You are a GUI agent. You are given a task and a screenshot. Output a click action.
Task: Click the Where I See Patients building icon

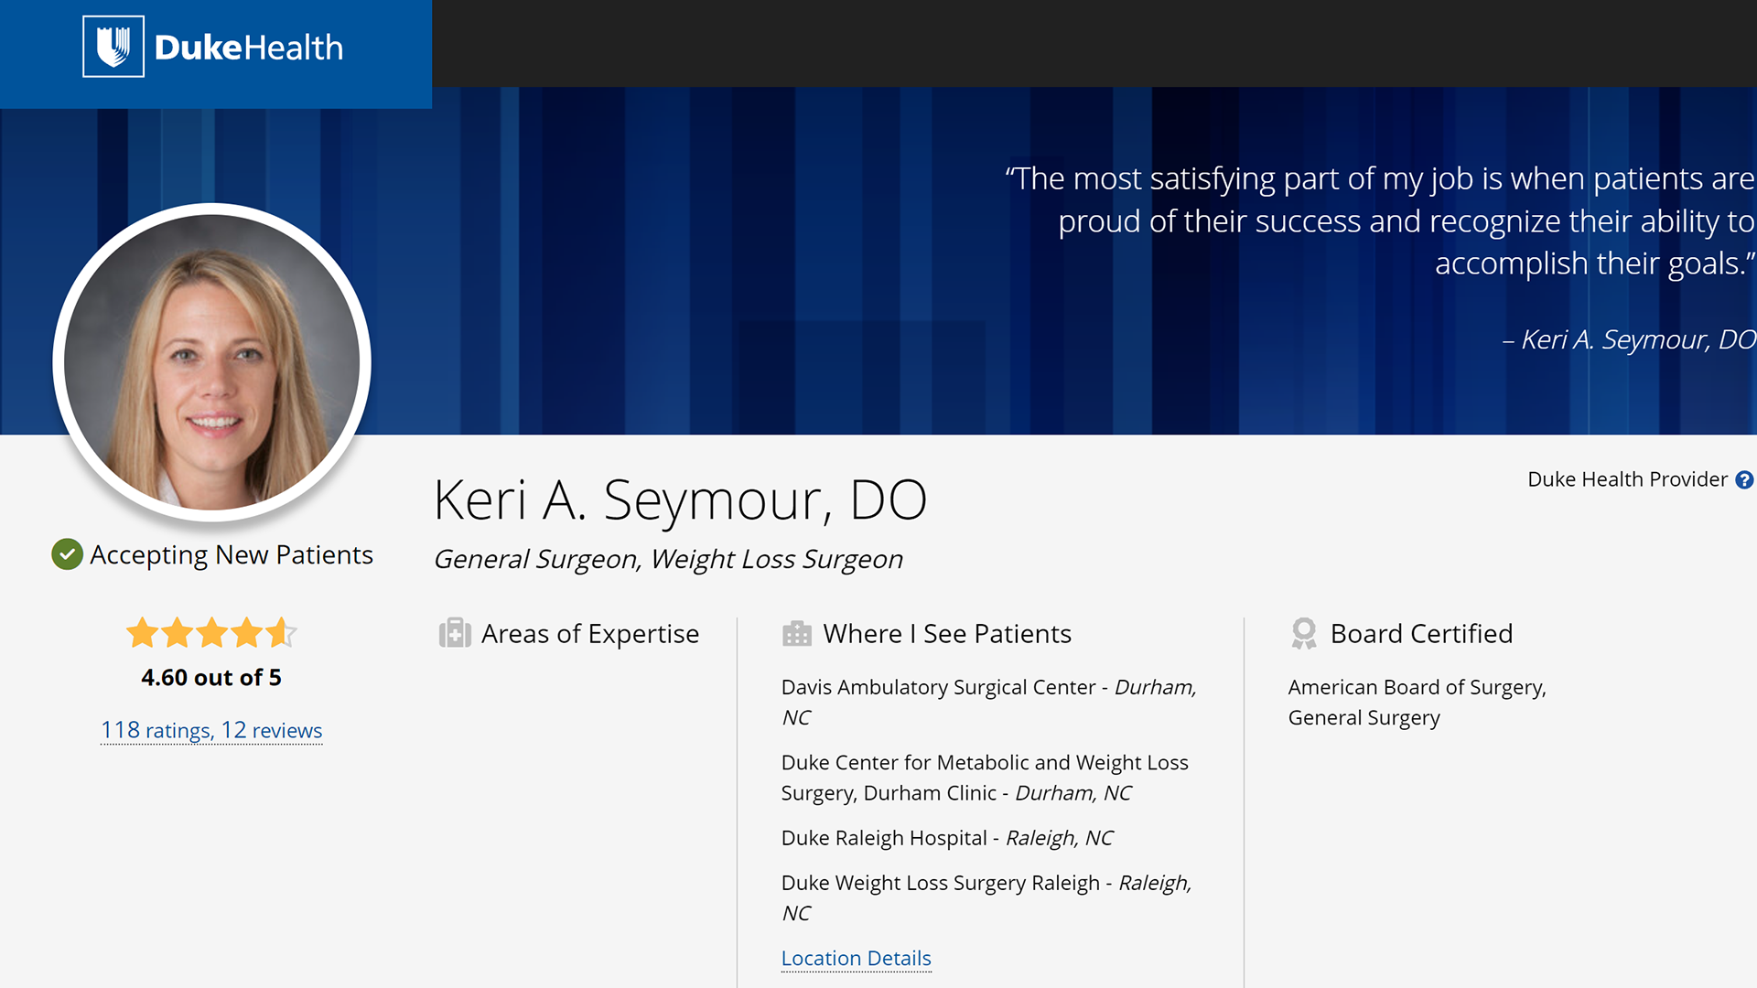point(797,633)
